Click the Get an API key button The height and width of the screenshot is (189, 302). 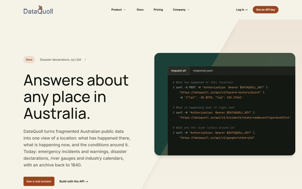click(x=265, y=10)
